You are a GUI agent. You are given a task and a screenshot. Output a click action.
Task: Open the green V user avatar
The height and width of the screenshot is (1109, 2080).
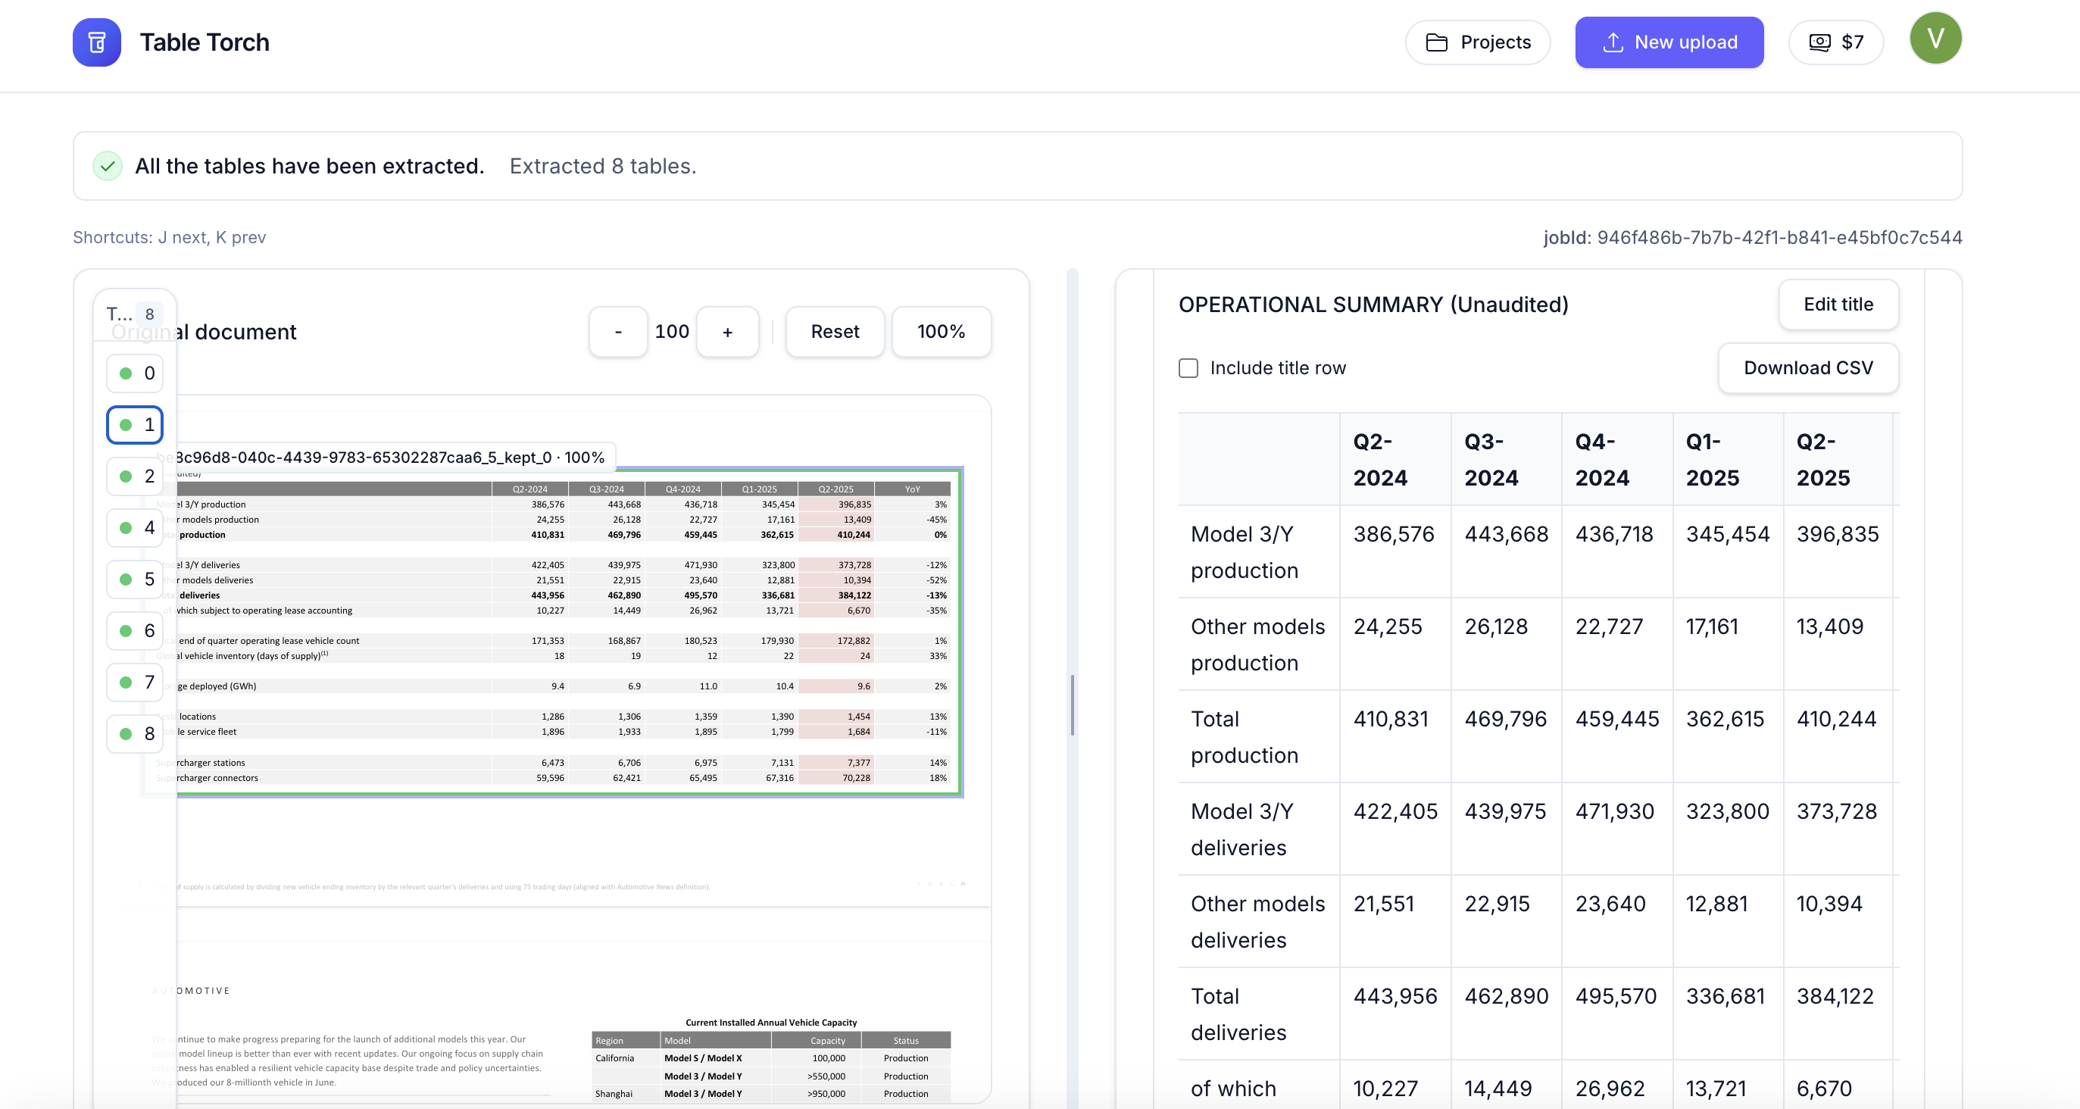coord(1935,38)
